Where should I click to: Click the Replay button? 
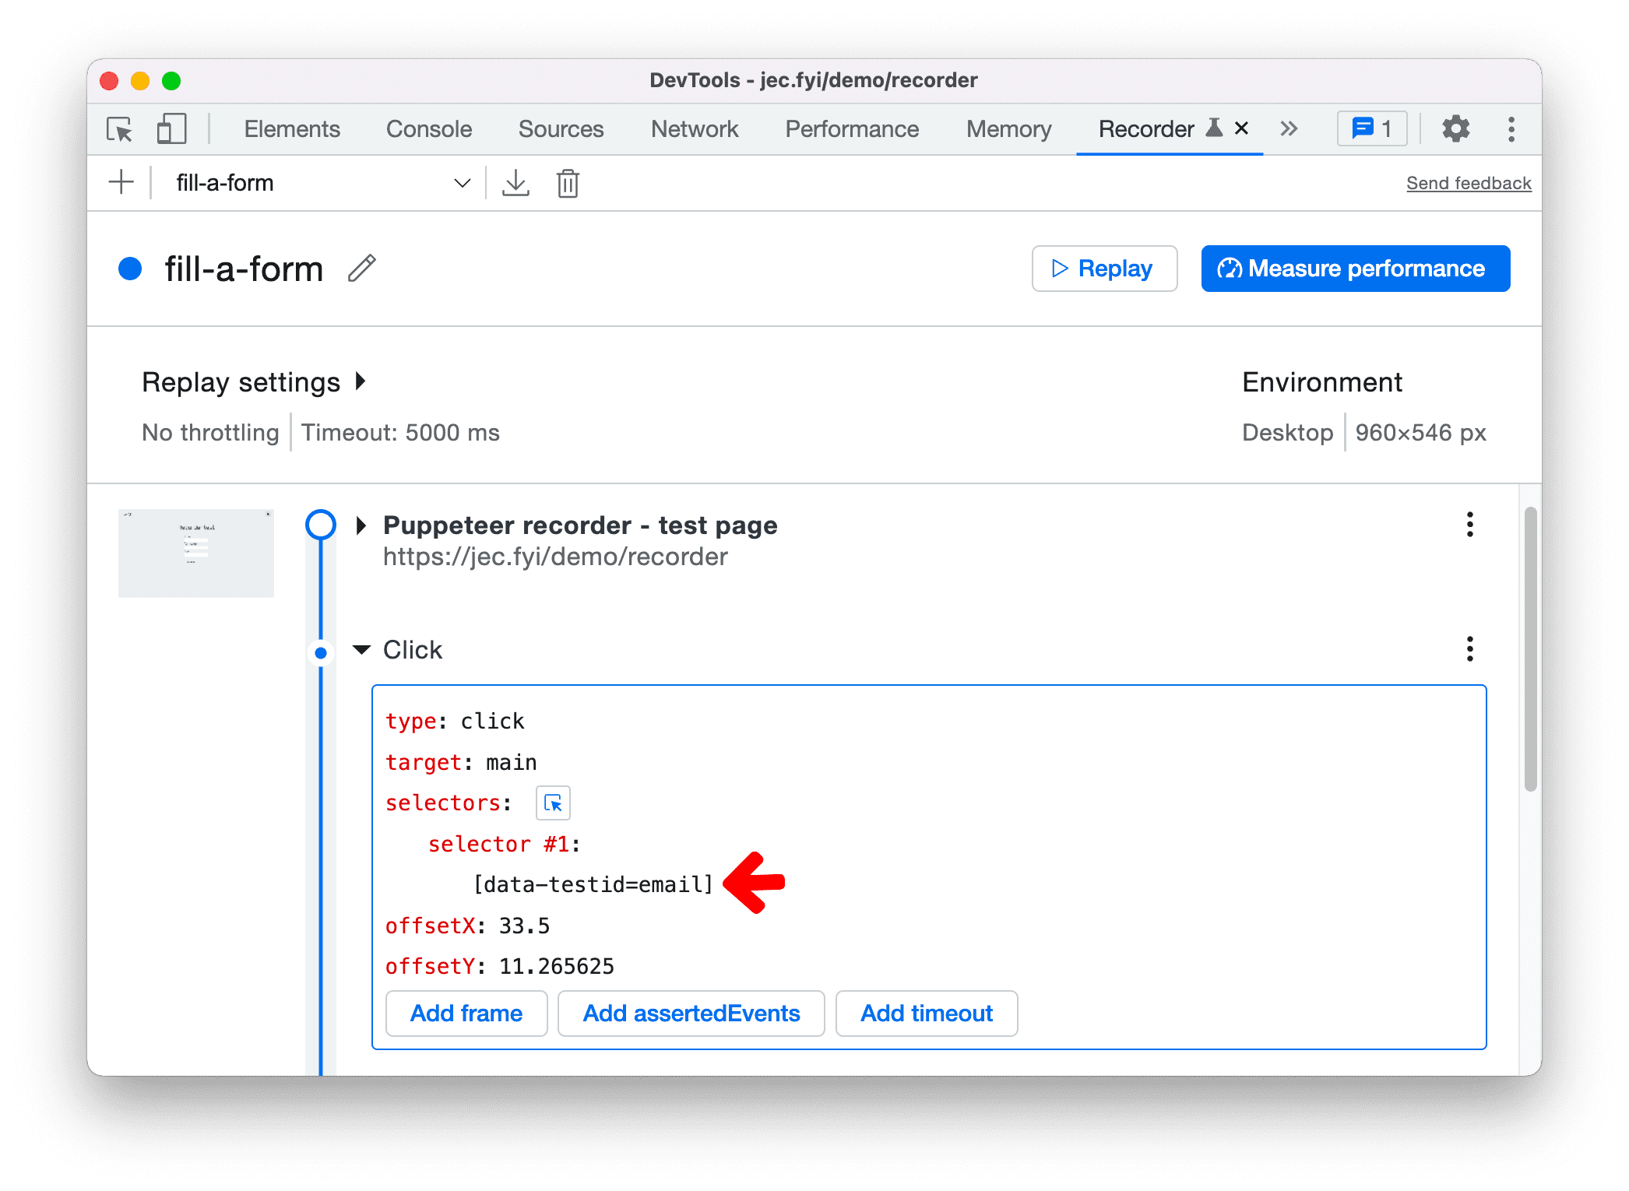pyautogui.click(x=1110, y=268)
